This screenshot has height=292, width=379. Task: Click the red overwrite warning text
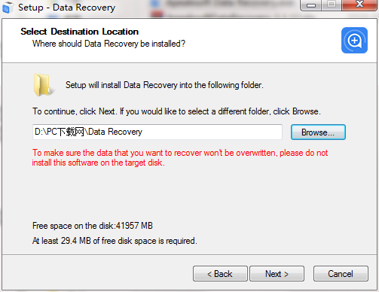pos(180,157)
